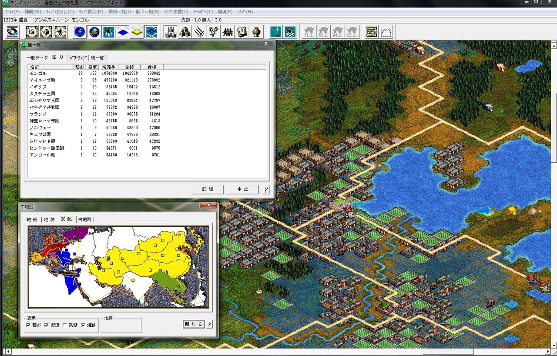Click the mountain graph toolbar icon
This screenshot has height=356, width=557.
386,32
